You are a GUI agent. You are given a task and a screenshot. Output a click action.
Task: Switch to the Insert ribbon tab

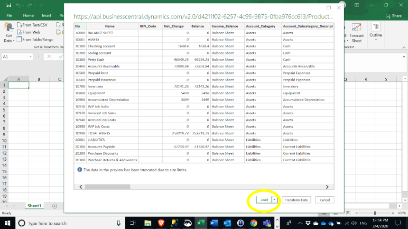click(x=46, y=16)
